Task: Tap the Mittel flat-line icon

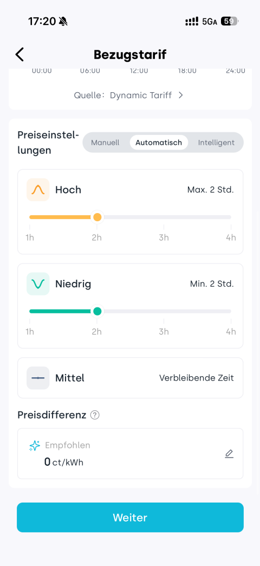Action: pyautogui.click(x=38, y=378)
